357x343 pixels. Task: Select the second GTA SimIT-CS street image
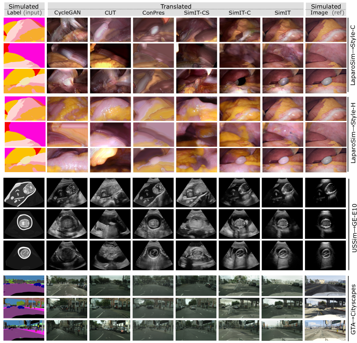point(196,308)
